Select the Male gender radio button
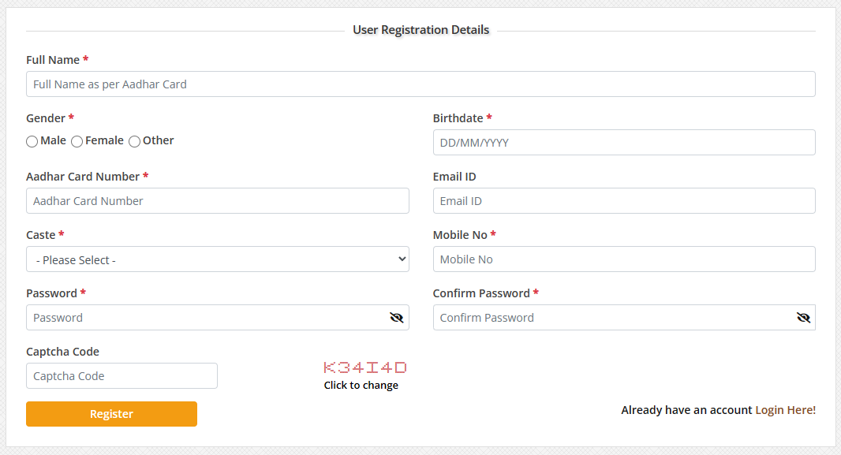 (x=31, y=141)
